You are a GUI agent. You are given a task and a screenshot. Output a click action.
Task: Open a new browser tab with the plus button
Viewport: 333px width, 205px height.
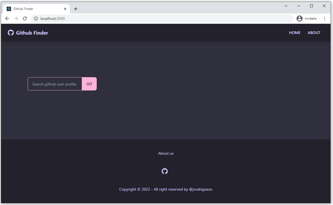75,9
